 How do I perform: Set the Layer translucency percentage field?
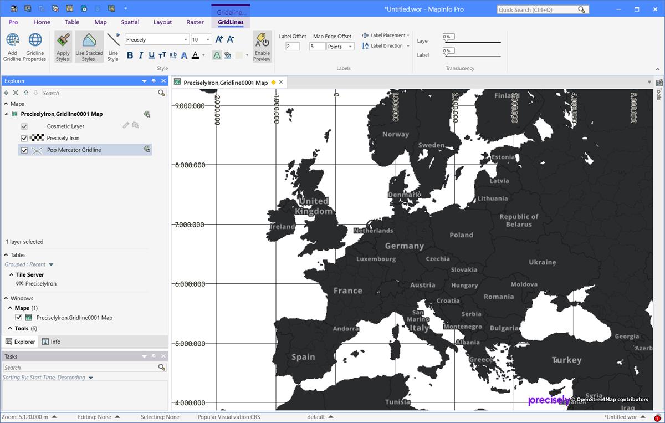pos(450,37)
